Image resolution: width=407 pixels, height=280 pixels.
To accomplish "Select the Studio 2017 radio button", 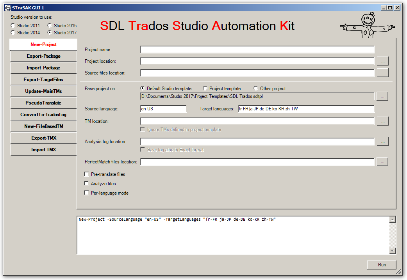I will click(50, 32).
